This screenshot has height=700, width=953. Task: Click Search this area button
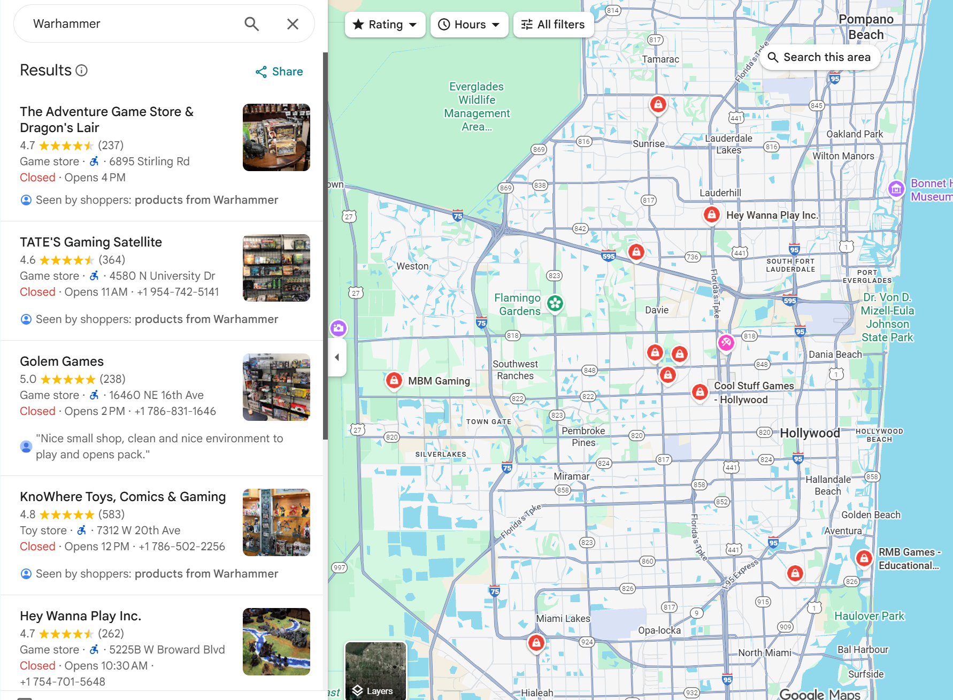pos(819,57)
